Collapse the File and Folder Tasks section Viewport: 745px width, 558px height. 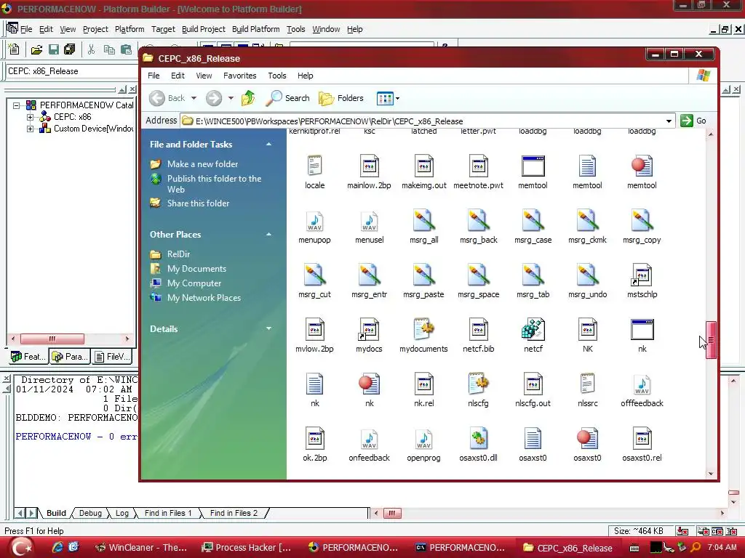coord(269,145)
